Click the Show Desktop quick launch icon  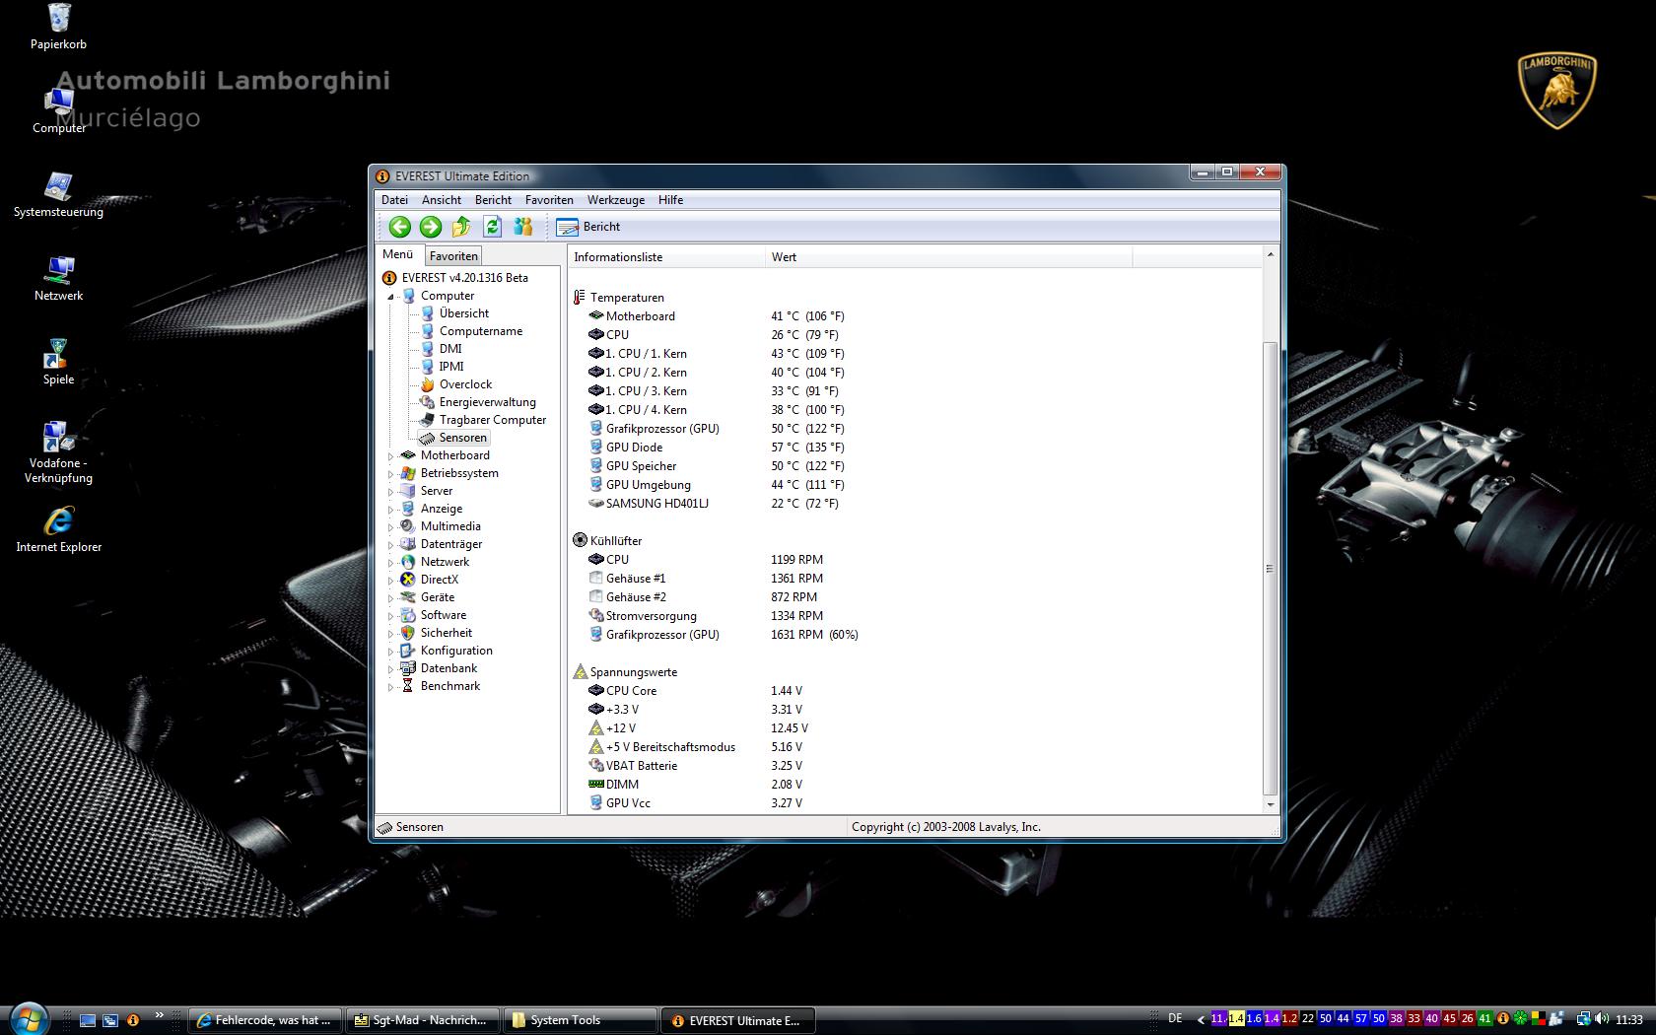click(88, 1020)
